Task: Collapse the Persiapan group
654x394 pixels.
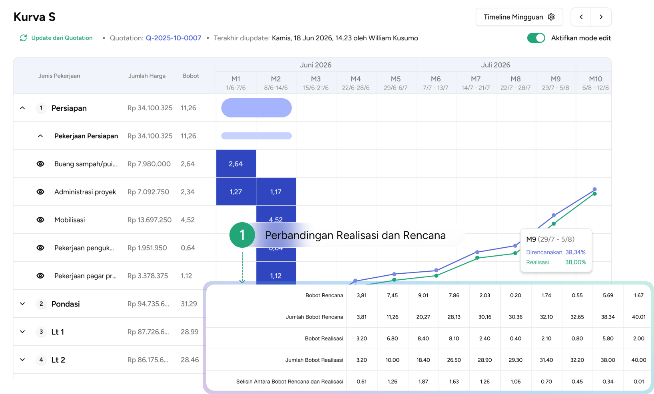Action: click(22, 108)
